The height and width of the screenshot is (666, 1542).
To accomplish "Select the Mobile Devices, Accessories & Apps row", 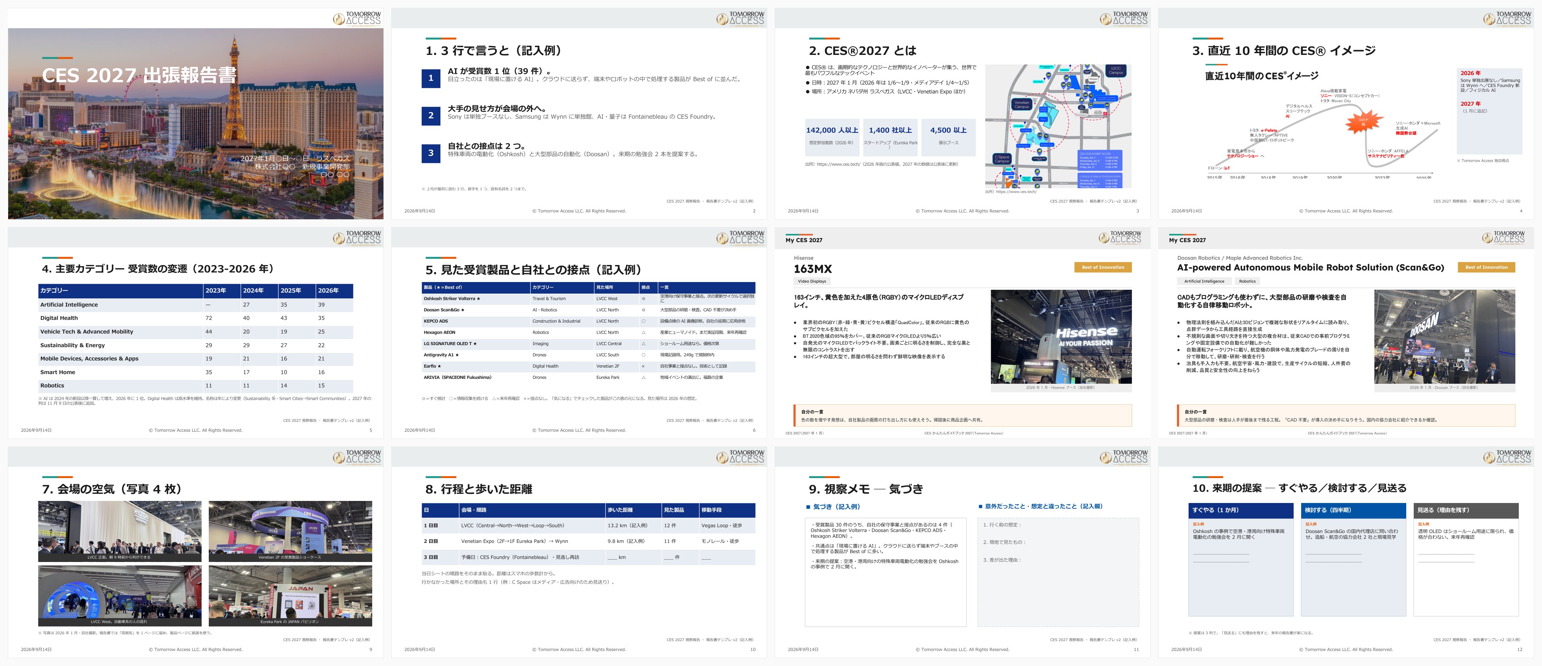I will point(195,358).
